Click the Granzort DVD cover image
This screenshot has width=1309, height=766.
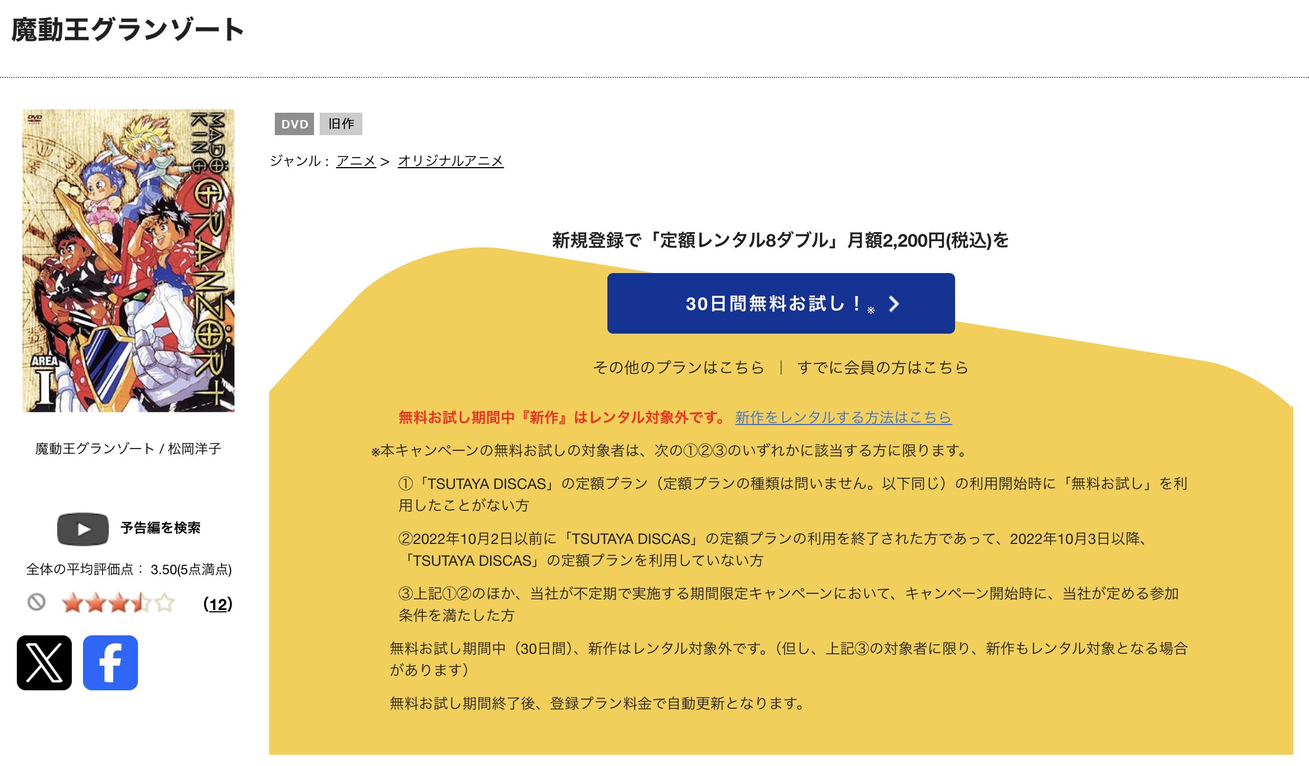[128, 261]
